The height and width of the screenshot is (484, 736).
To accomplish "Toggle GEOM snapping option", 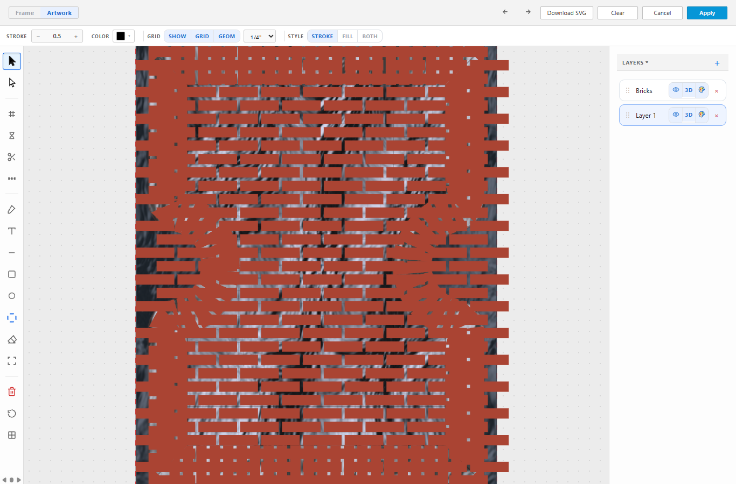I will pyautogui.click(x=227, y=37).
